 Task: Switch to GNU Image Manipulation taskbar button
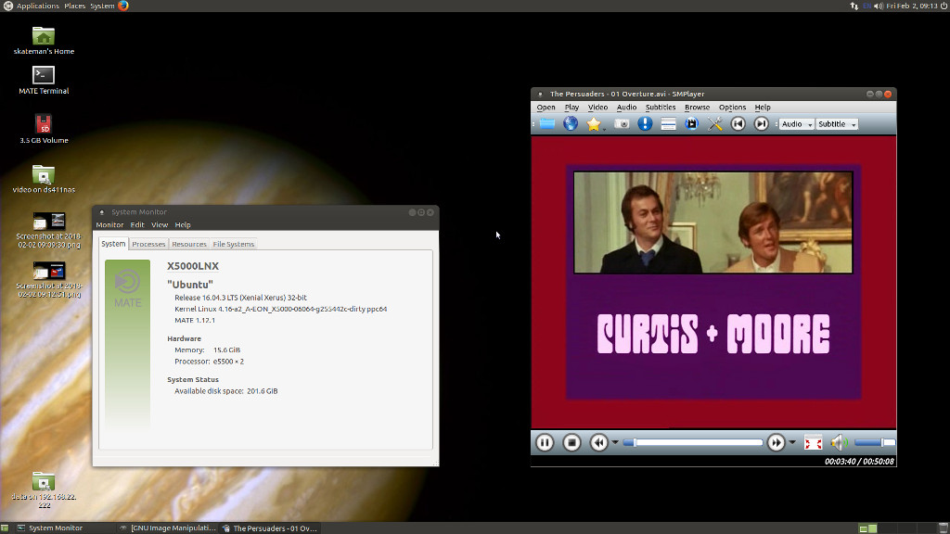point(168,528)
